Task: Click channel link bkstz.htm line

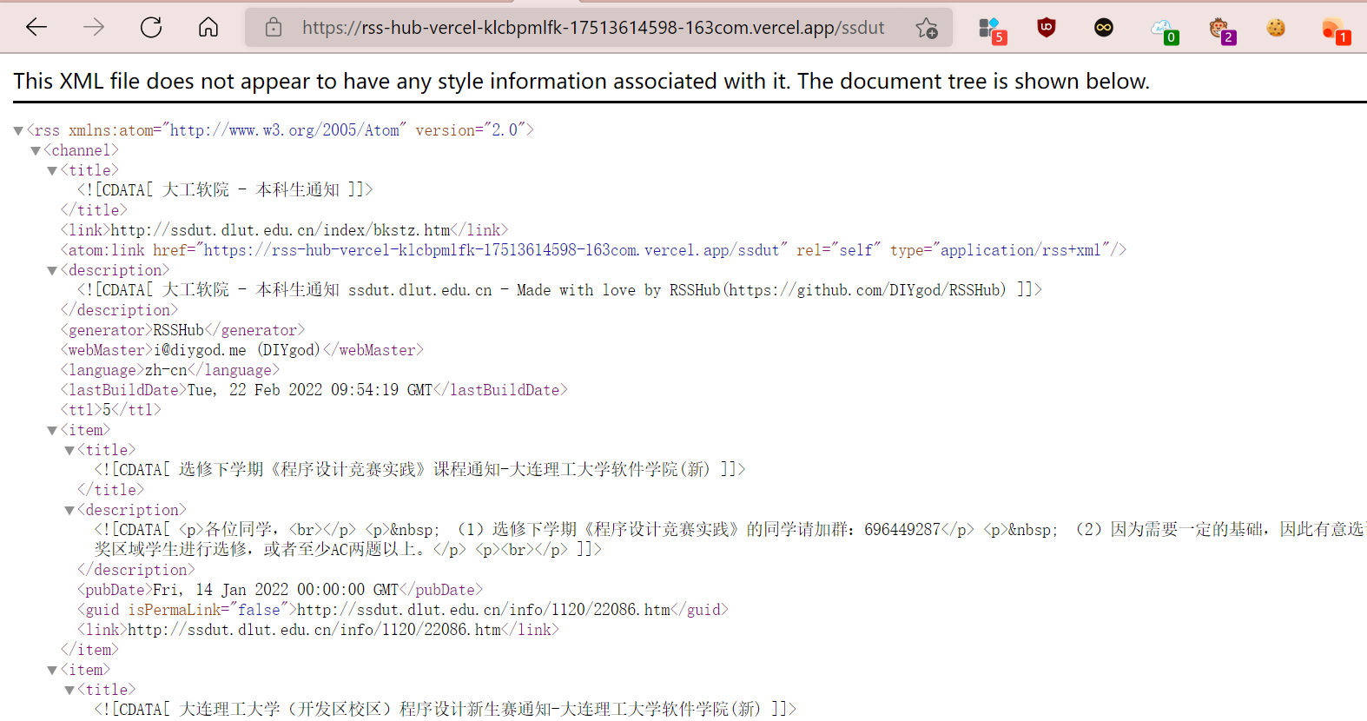Action: point(284,230)
